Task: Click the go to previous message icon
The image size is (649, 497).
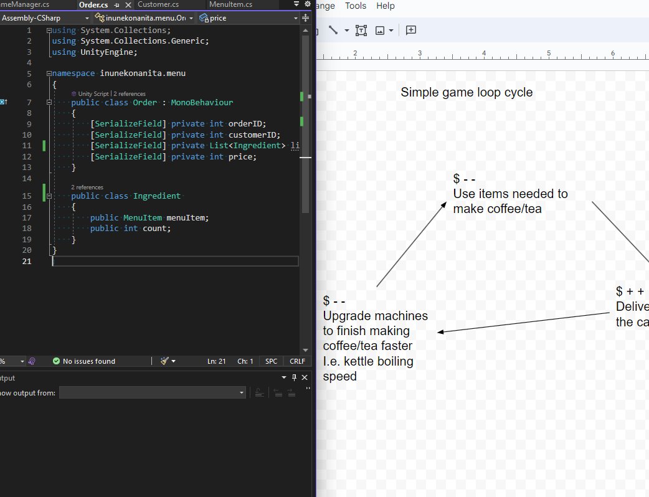Action: 278,393
